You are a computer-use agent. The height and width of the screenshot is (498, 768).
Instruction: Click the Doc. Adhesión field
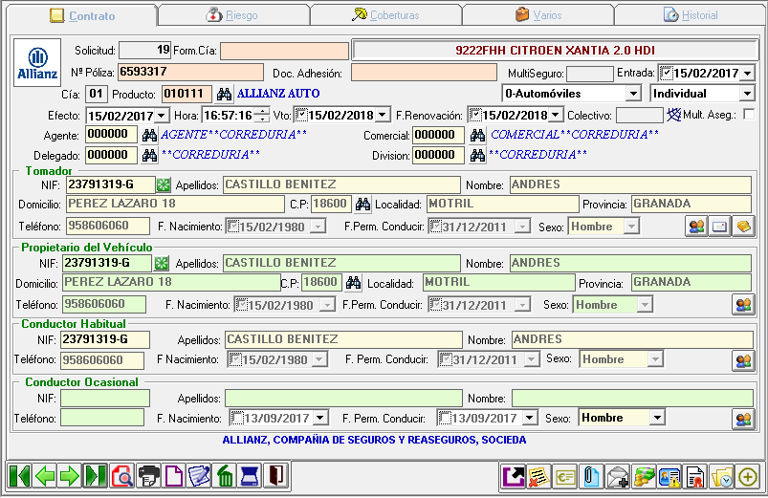click(x=424, y=73)
